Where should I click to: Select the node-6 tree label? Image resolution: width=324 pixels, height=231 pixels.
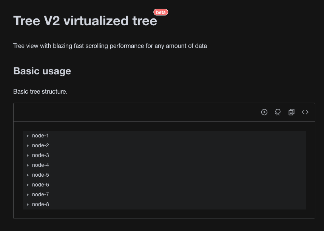coord(40,185)
